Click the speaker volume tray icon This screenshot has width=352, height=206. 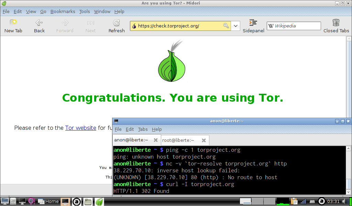(x=345, y=202)
